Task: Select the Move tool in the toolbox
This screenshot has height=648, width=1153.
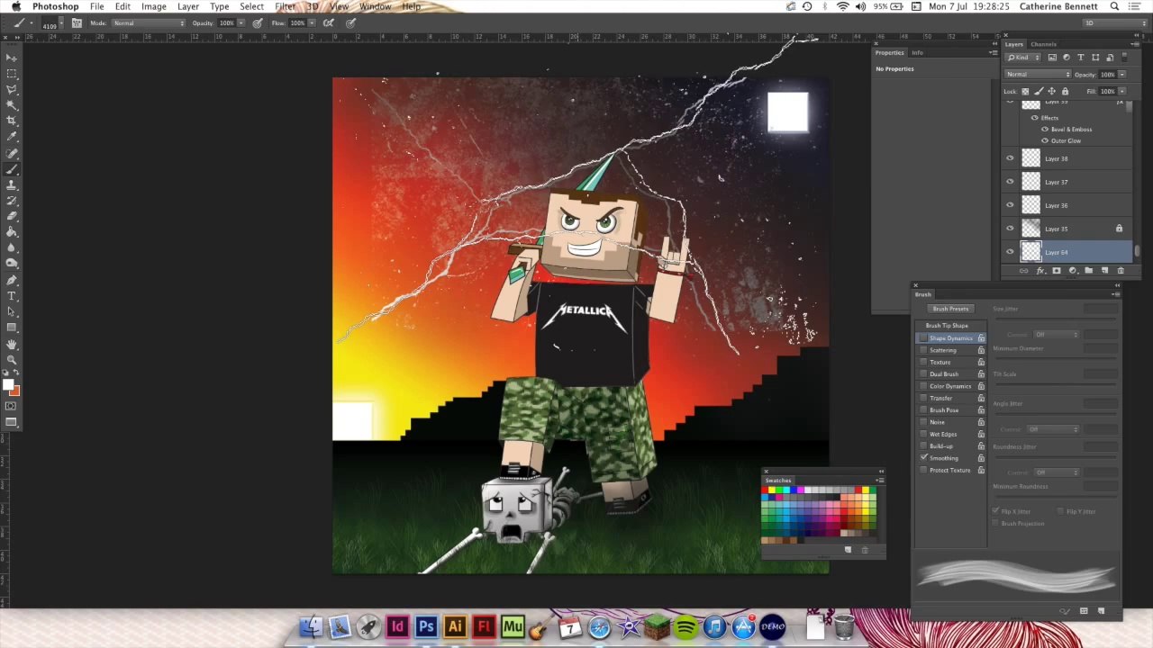Action: (x=12, y=58)
